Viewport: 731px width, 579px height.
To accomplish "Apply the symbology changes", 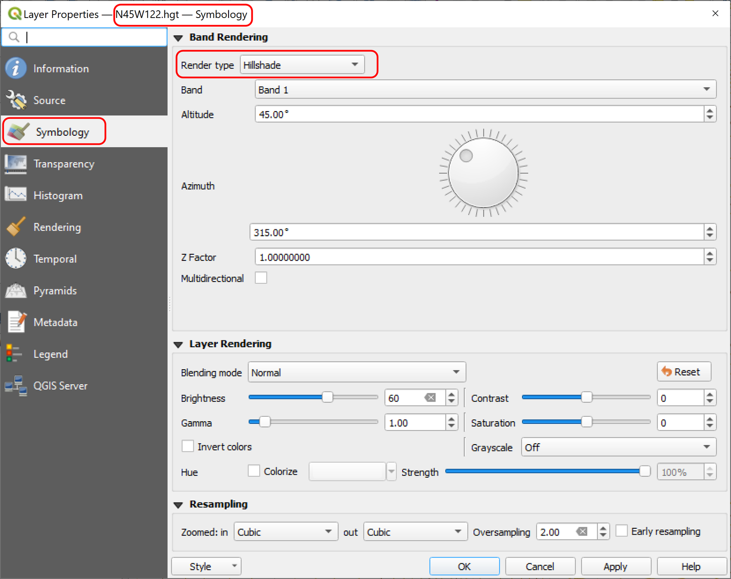I will [x=616, y=566].
